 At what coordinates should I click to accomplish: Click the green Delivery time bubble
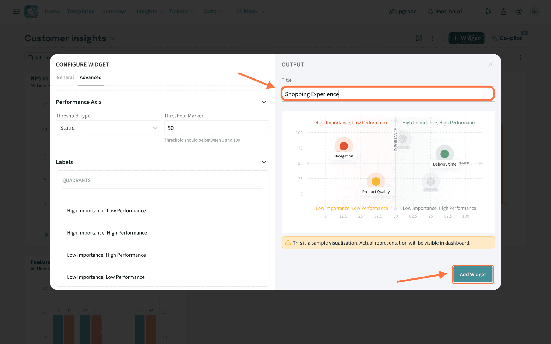tap(444, 154)
